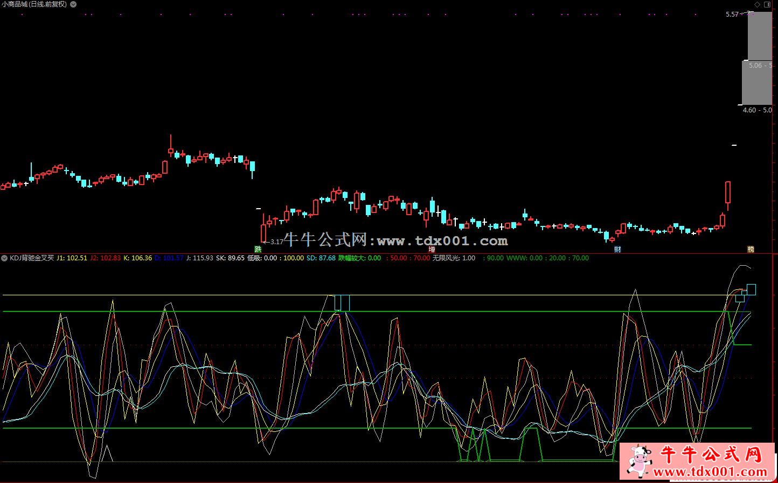778x483 pixels.
Task: Toggle the side panel icon at top right
Action: 767,4
